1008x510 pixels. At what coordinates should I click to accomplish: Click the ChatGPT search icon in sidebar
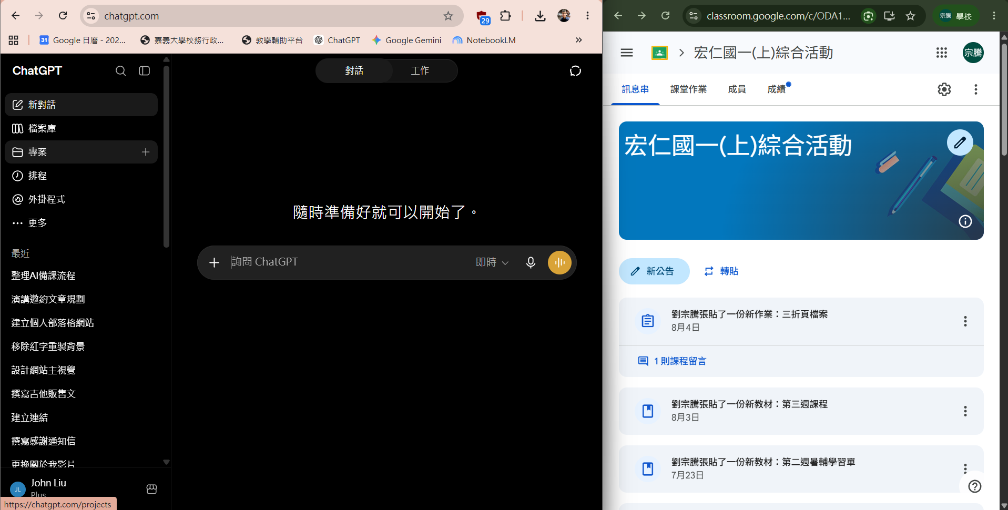[120, 71]
